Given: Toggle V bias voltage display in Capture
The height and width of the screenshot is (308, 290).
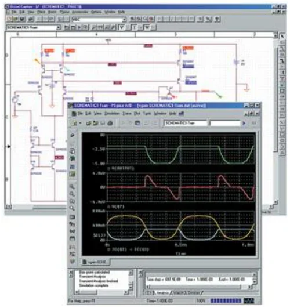Looking at the screenshot, I should pos(122,27).
